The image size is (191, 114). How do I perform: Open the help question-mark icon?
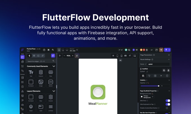[x=44, y=50]
